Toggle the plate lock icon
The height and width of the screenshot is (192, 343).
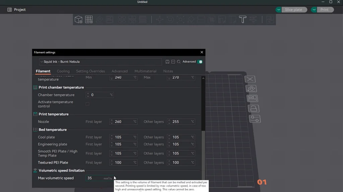[254, 108]
